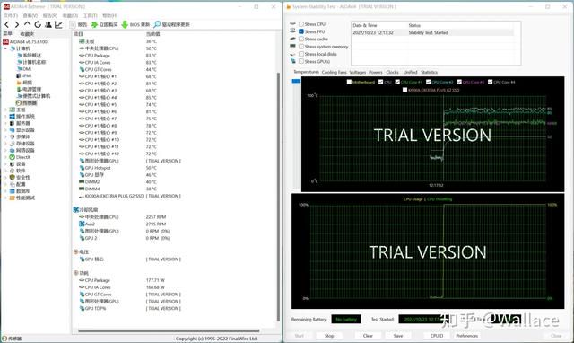Enable Stress cache checkbox
574x343 pixels.
pos(301,39)
